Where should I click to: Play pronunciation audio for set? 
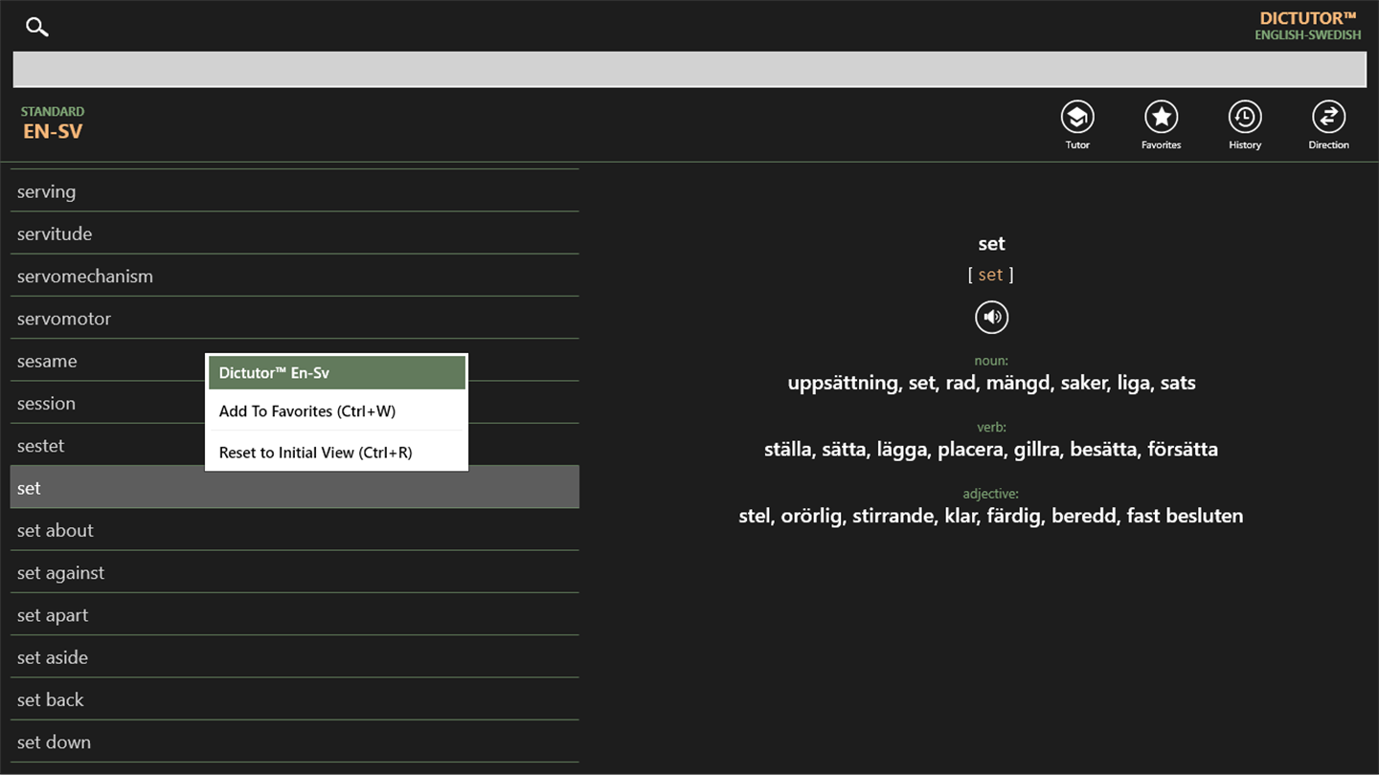[x=991, y=317]
